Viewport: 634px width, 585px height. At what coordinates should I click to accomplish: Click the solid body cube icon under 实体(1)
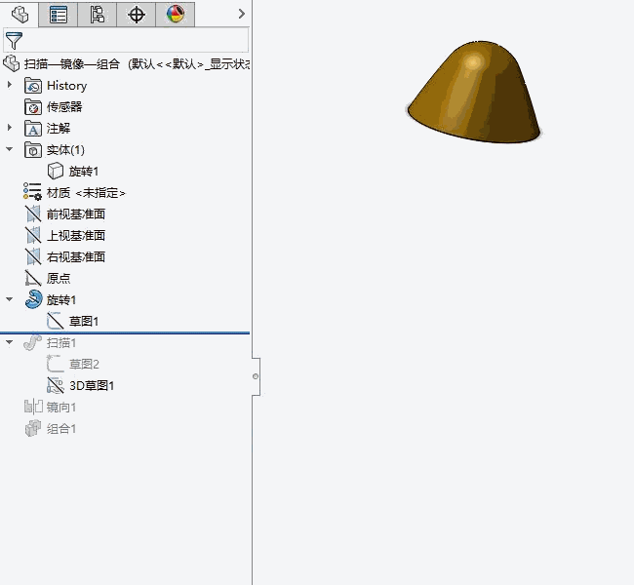pyautogui.click(x=56, y=171)
